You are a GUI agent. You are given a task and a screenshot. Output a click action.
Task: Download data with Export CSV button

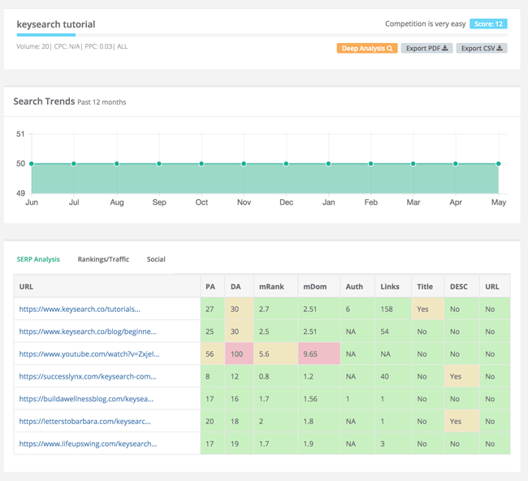coord(482,49)
